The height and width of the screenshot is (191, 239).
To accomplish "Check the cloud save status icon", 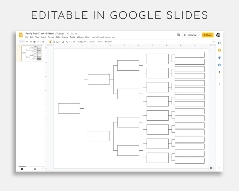I will tap(76, 33).
